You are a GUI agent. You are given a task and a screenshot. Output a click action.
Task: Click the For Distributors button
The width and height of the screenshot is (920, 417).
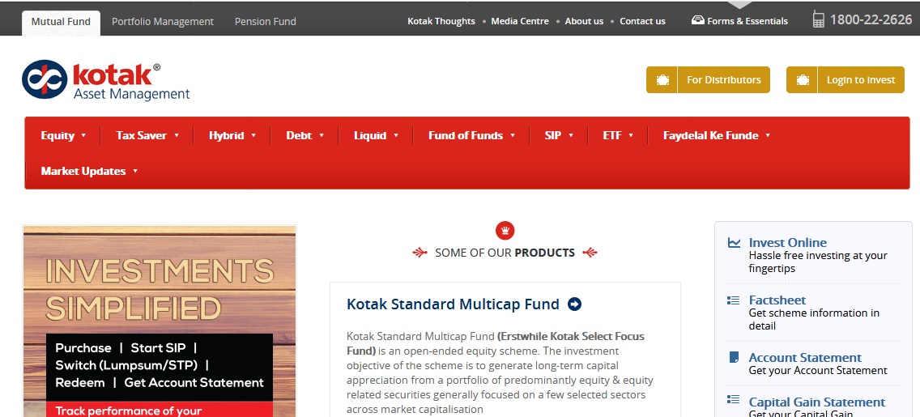(x=708, y=80)
